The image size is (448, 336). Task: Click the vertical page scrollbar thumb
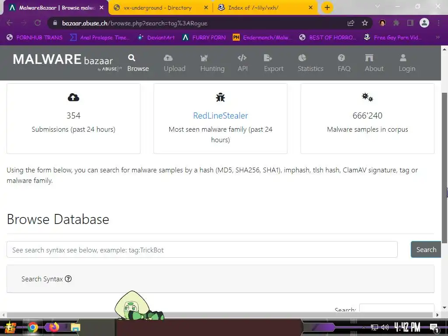coord(444,168)
